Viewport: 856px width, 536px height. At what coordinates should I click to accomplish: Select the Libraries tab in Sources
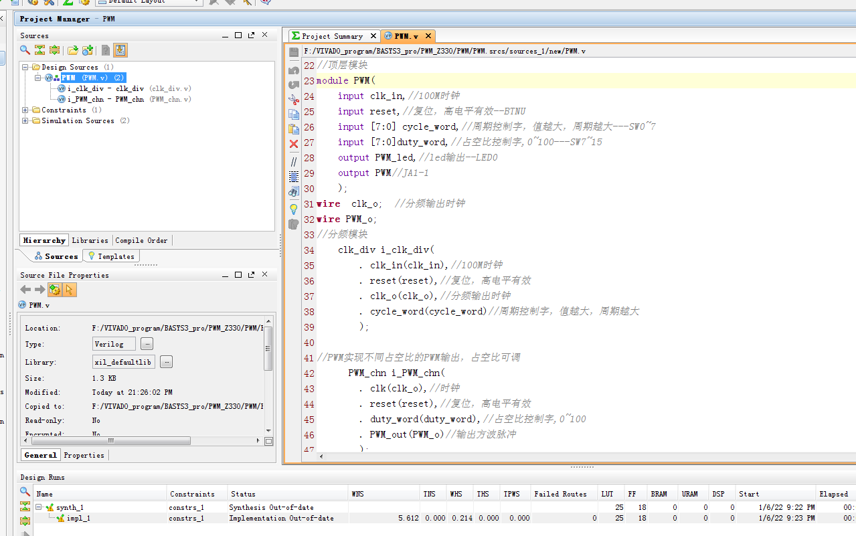tap(90, 240)
